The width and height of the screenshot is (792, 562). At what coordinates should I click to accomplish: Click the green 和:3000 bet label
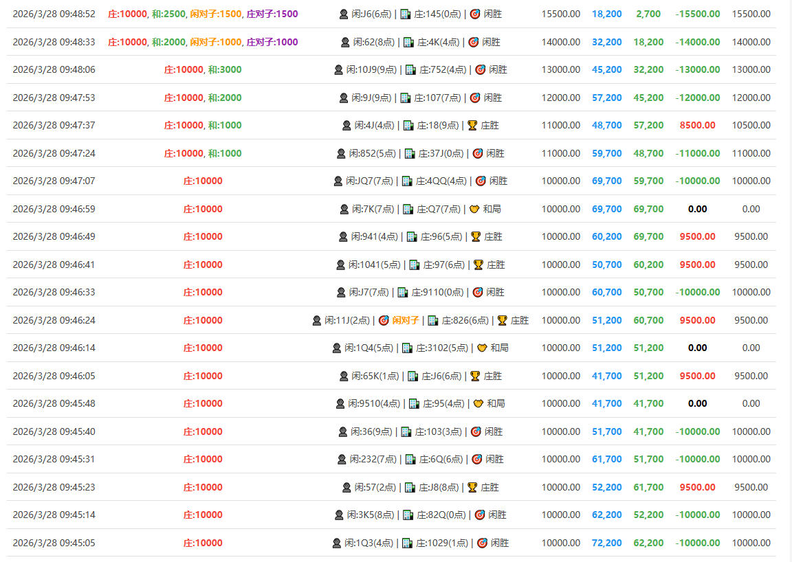[x=225, y=70]
